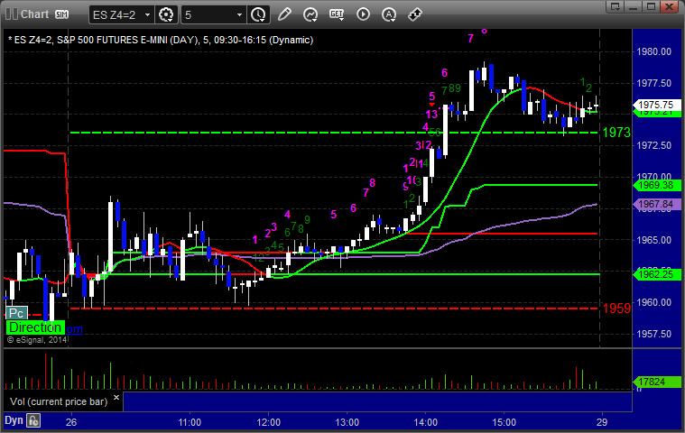Screen dimensions: 685x433
Task: Click the 1962.25 green price tag
Action: tap(657, 274)
